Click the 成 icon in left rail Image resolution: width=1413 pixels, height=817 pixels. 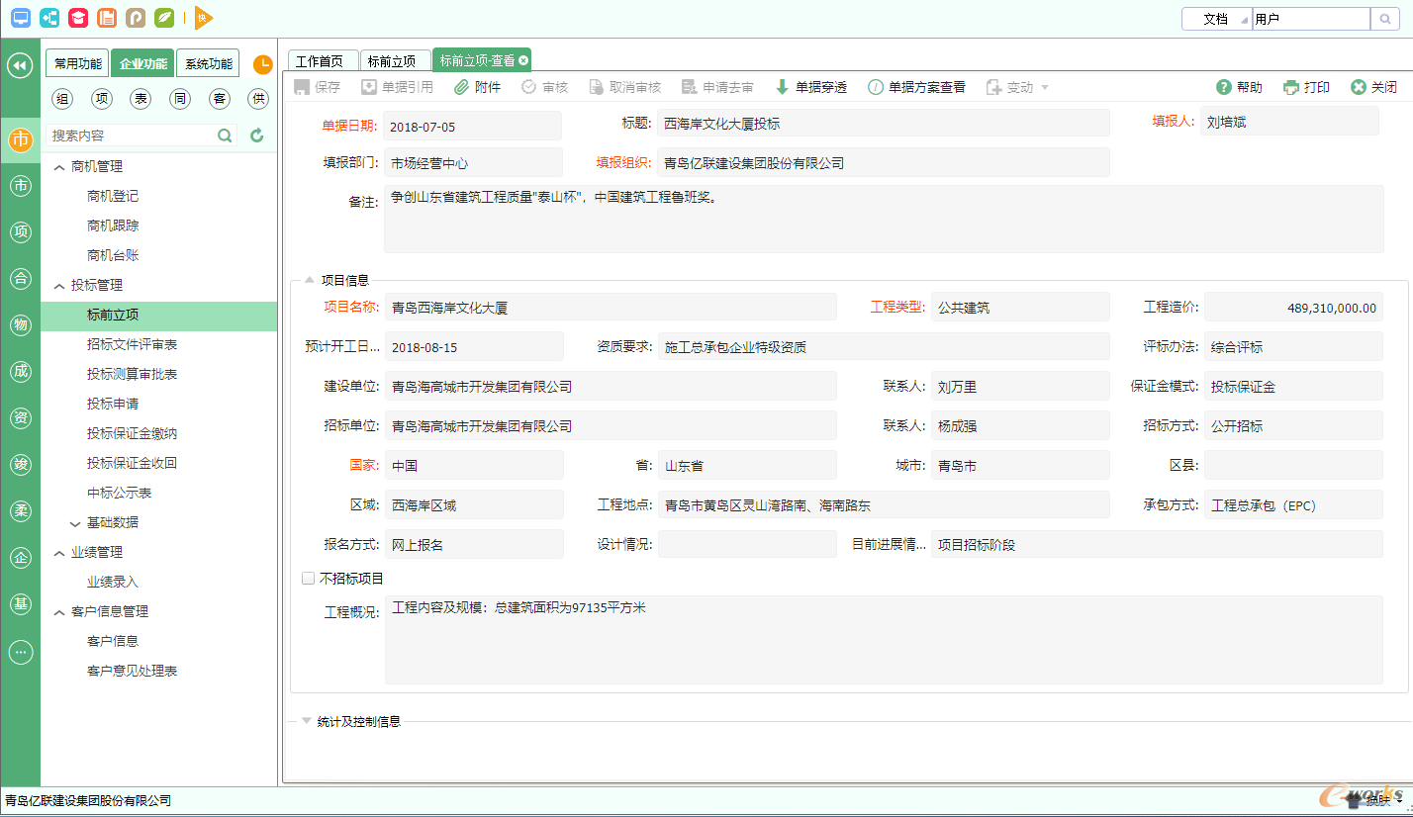20,371
